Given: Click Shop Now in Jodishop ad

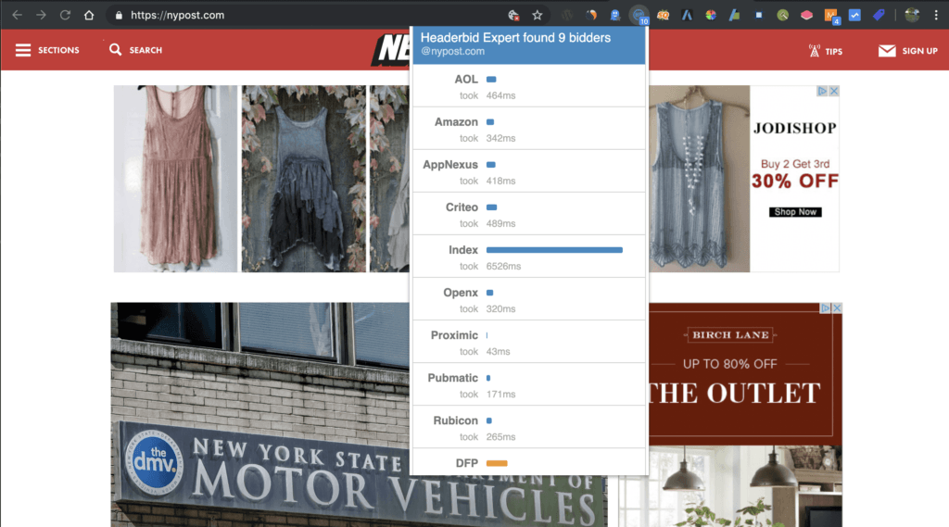Looking at the screenshot, I should click(795, 212).
